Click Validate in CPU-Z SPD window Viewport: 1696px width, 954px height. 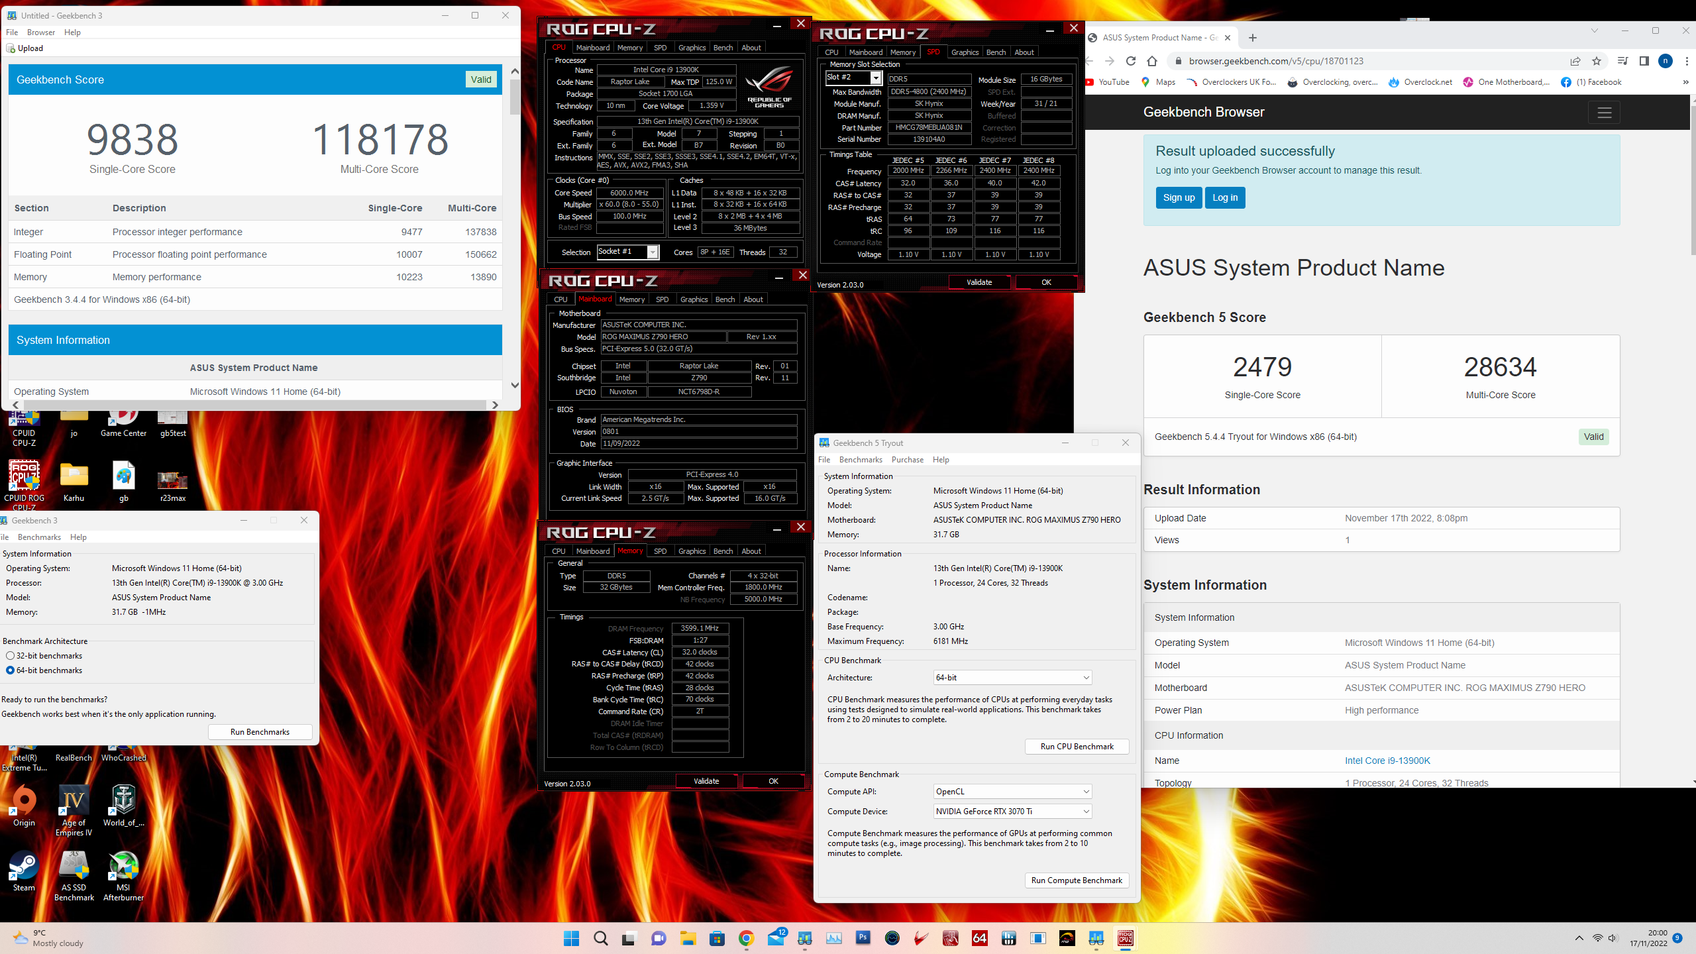click(x=979, y=282)
